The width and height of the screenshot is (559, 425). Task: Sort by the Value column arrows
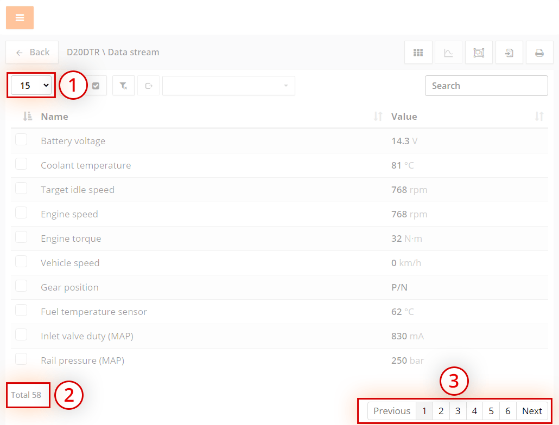(539, 117)
